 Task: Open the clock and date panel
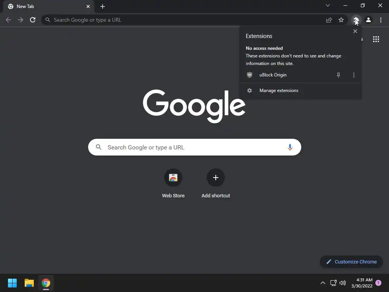coord(362,283)
